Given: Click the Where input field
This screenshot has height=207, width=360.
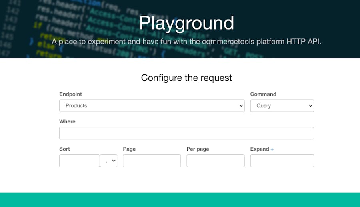Looking at the screenshot, I should [x=186, y=133].
